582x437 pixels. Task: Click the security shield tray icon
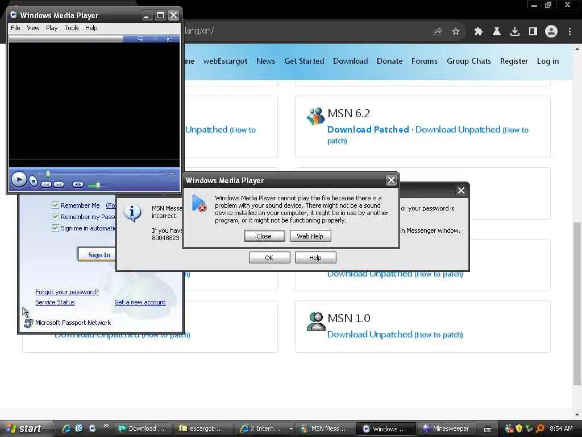519,428
